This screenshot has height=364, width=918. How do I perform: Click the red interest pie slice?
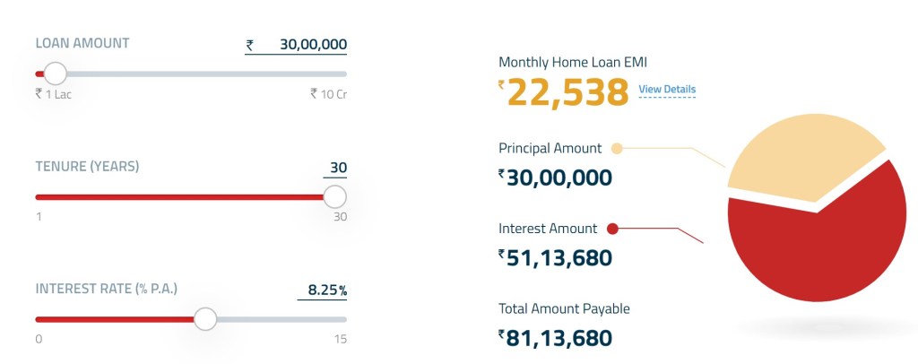[816, 260]
